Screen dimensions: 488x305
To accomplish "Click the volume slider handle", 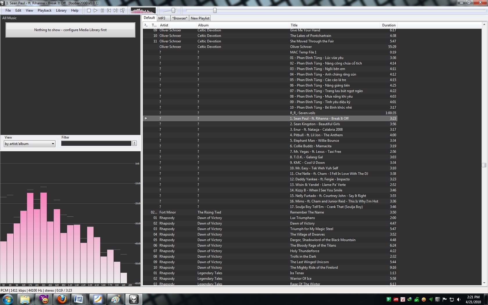I will tap(173, 10).
